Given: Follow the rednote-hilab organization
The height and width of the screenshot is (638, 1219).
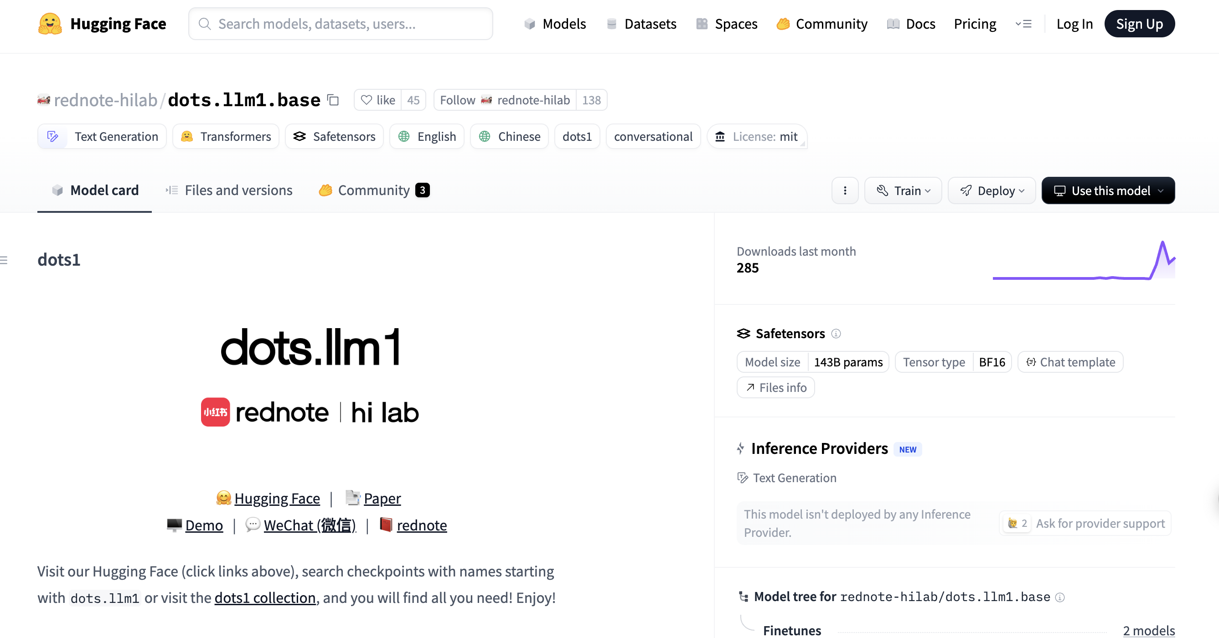Looking at the screenshot, I should pyautogui.click(x=505, y=100).
